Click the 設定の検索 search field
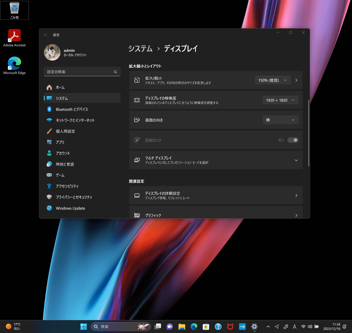The width and height of the screenshot is (352, 333). coord(82,71)
